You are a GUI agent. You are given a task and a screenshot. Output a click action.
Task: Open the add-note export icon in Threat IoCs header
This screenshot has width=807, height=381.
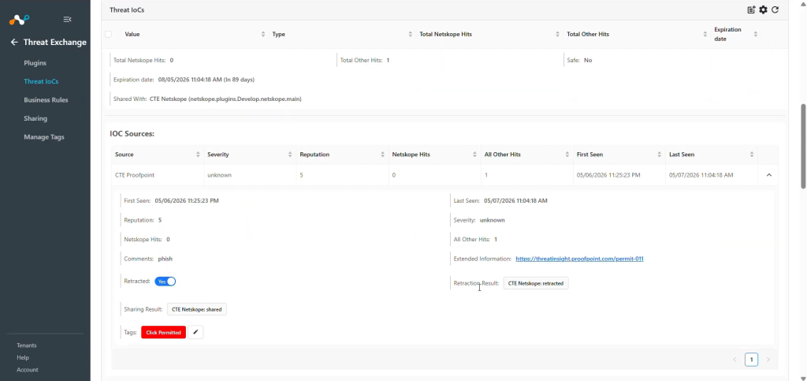coord(751,9)
